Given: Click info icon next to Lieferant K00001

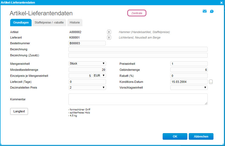Looking at the screenshot, I should pos(109,37).
